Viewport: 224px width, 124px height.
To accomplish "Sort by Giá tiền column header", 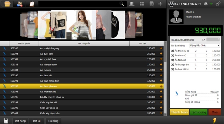I will [143, 43].
